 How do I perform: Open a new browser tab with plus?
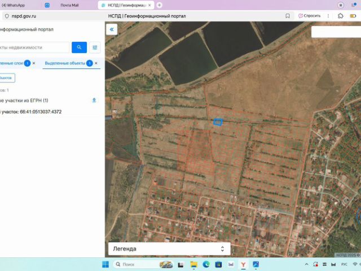click(x=159, y=5)
